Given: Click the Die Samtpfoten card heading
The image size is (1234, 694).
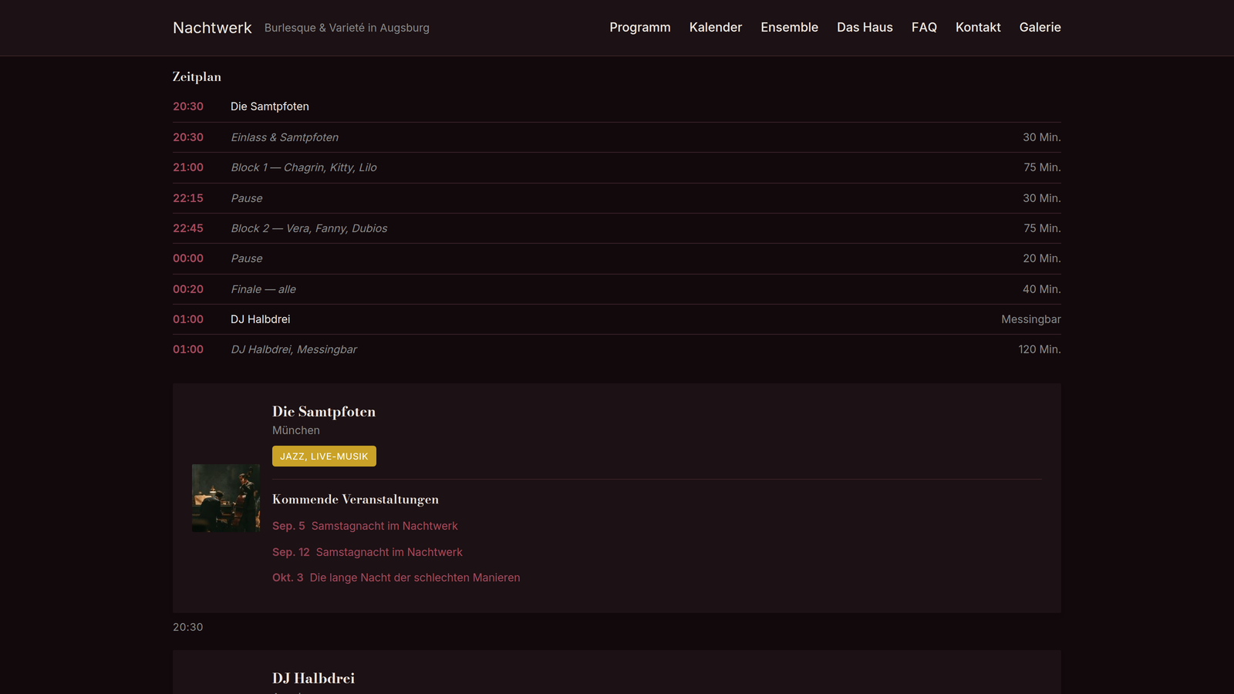Looking at the screenshot, I should tap(324, 412).
